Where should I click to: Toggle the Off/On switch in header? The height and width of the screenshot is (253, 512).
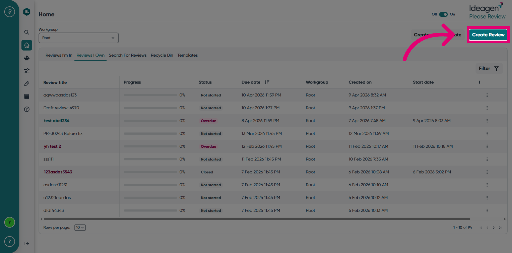(443, 14)
